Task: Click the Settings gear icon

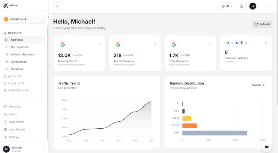Action: pyautogui.click(x=5, y=137)
